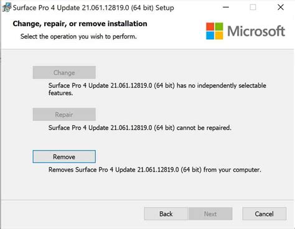295x229 pixels.
Task: Go Back to the previous step
Action: [166, 213]
